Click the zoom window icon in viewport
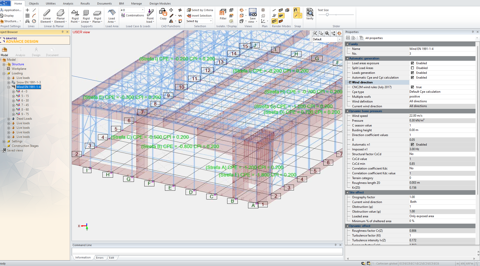This screenshot has height=266, width=480. (321, 33)
